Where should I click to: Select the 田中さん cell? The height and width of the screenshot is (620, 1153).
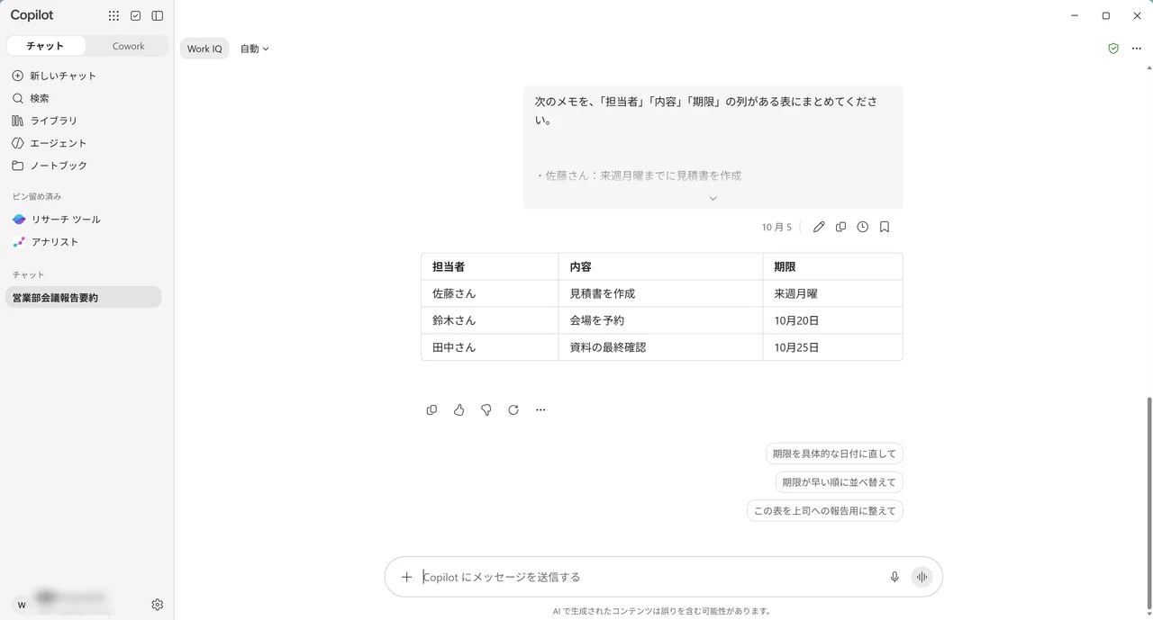(490, 347)
